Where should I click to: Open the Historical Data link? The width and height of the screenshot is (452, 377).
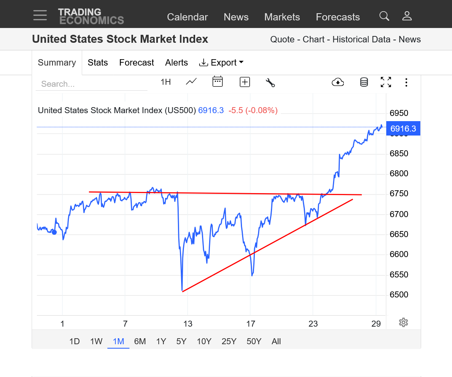click(361, 40)
